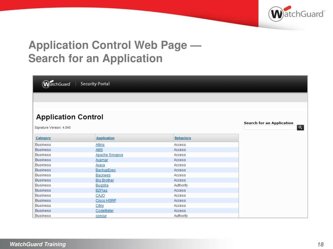The width and height of the screenshot is (333, 249).
Task: Focus the Search for an Application field
Action: tap(270, 127)
